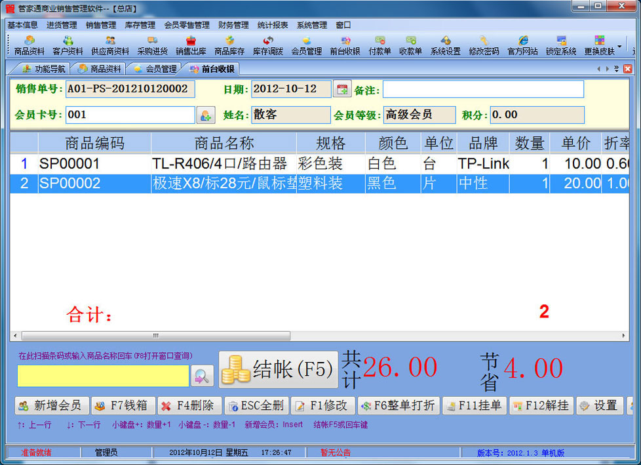The width and height of the screenshot is (641, 465).
Task: Open 财务管理 menu
Action: pos(233,25)
